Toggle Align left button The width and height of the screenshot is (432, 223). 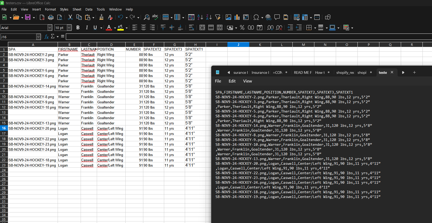[135, 28]
